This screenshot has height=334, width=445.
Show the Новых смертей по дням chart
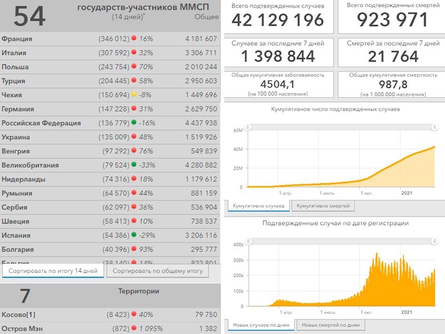coord(330,325)
